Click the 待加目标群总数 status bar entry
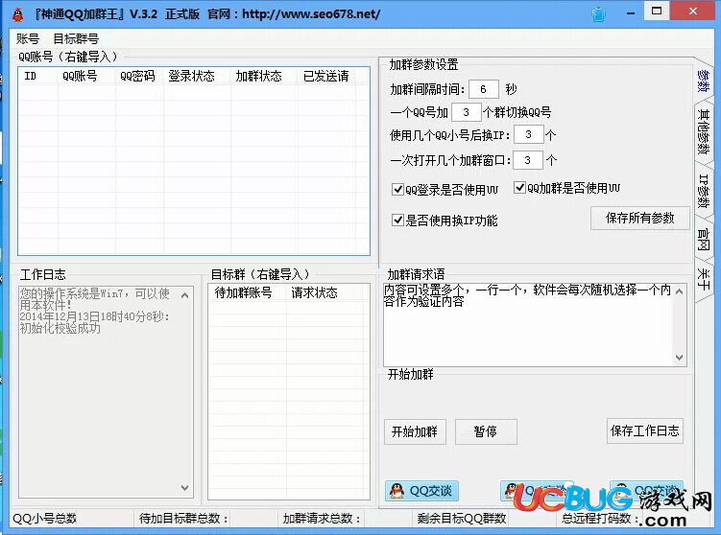This screenshot has height=535, width=721. (183, 519)
